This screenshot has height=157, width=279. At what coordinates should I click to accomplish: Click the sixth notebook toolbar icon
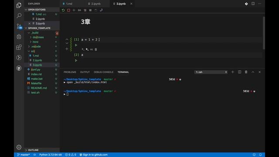click(90, 10)
